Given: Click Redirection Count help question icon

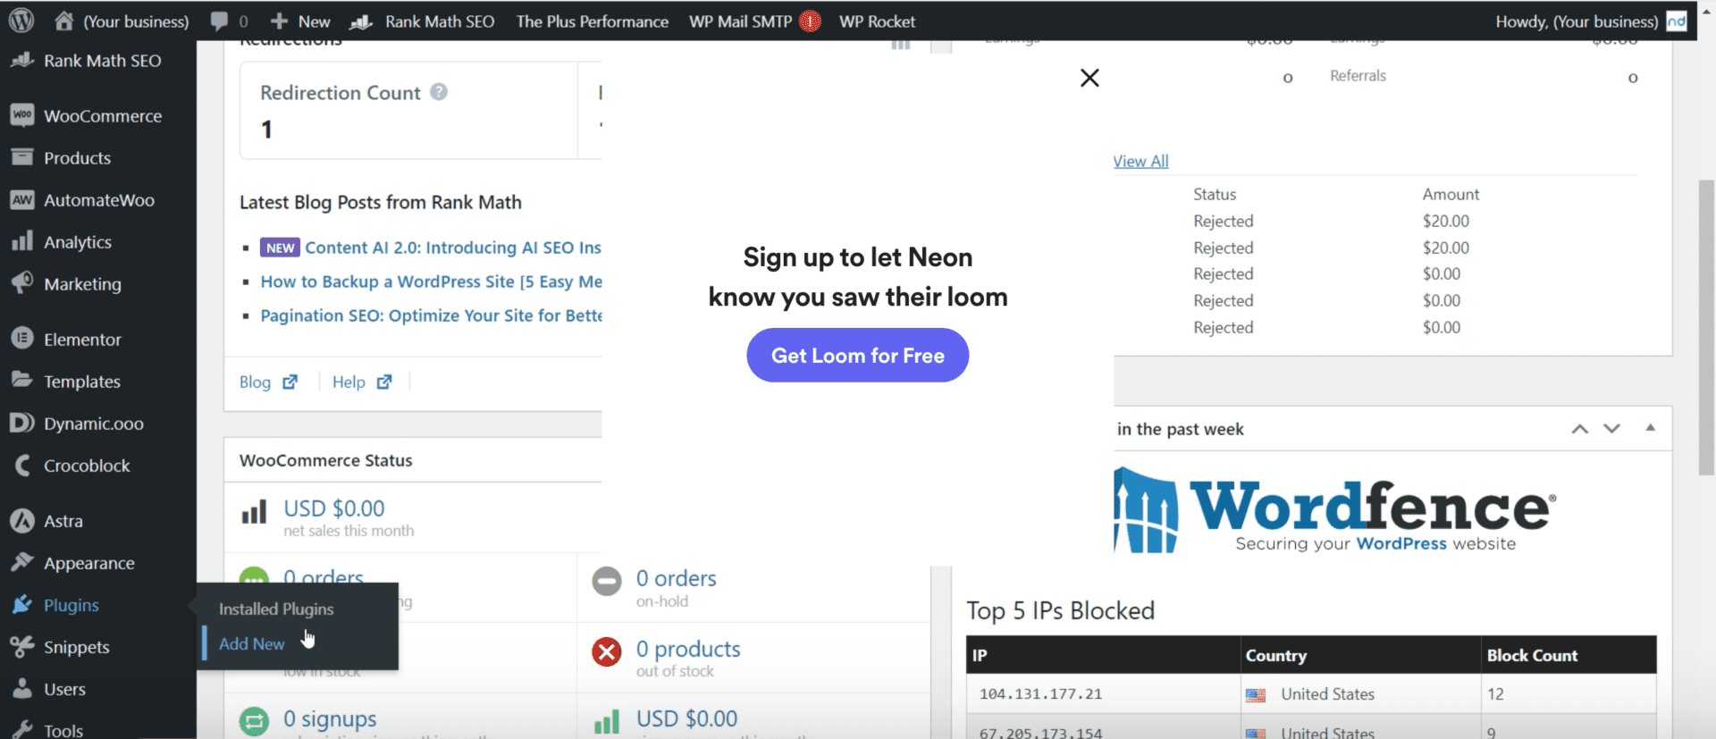Looking at the screenshot, I should point(439,92).
